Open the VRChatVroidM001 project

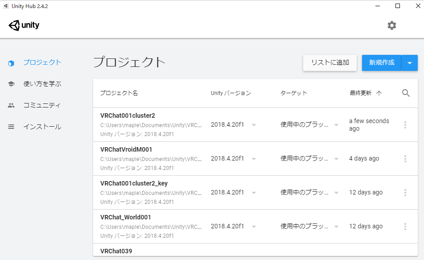click(126, 149)
